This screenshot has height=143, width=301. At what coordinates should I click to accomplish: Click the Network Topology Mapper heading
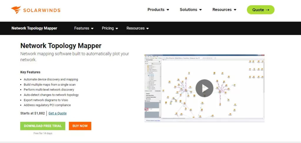click(x=61, y=46)
